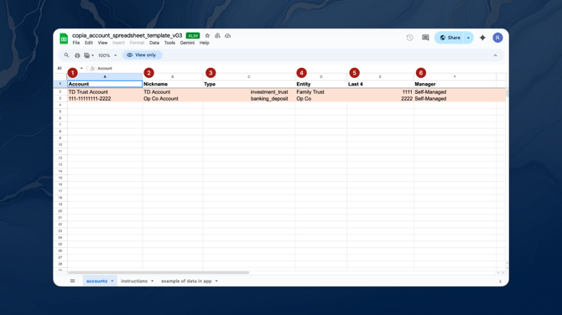The height and width of the screenshot is (315, 562).
Task: Open the all sheets list icon
Action: click(72, 281)
